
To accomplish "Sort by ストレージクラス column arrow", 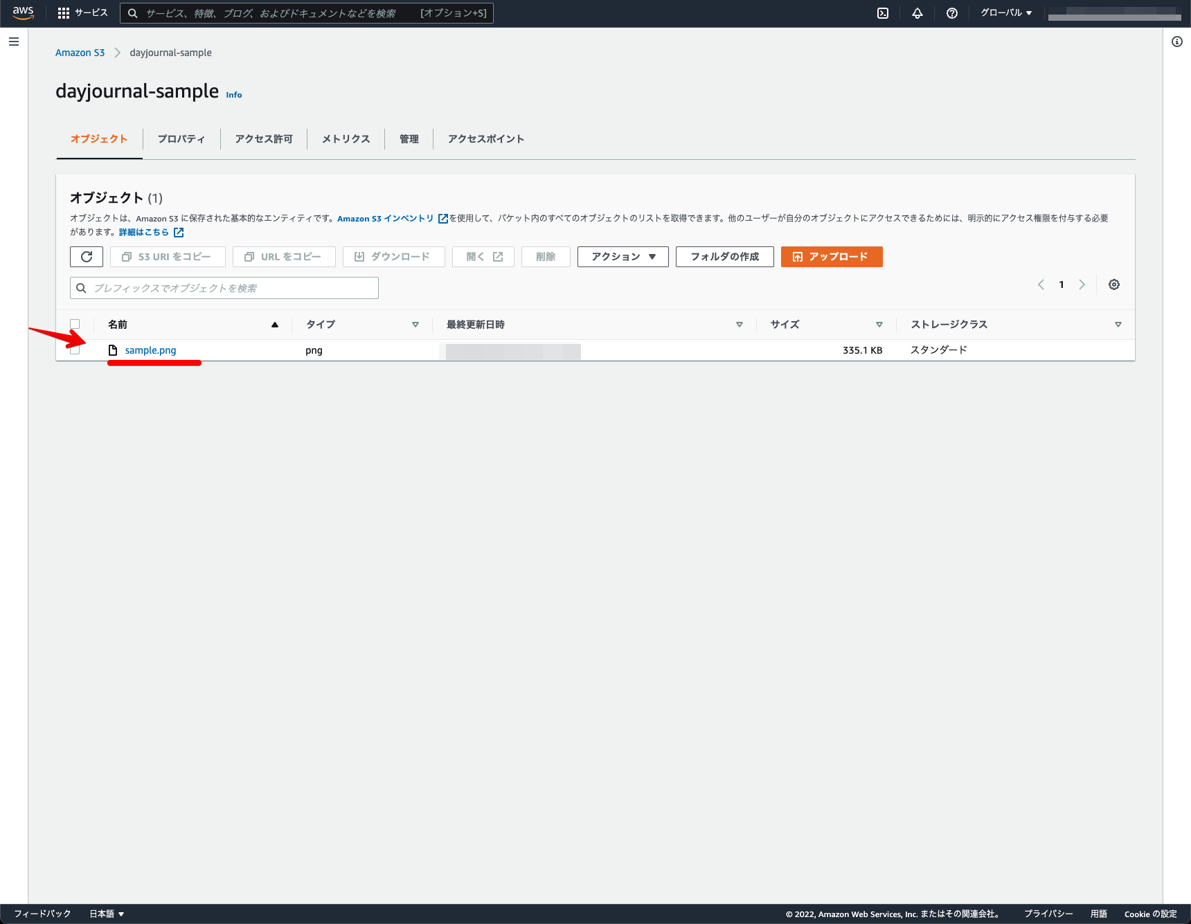I will coord(1118,325).
